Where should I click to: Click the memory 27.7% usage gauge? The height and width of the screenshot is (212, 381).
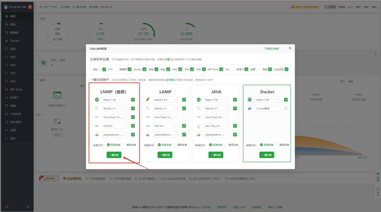144,34
